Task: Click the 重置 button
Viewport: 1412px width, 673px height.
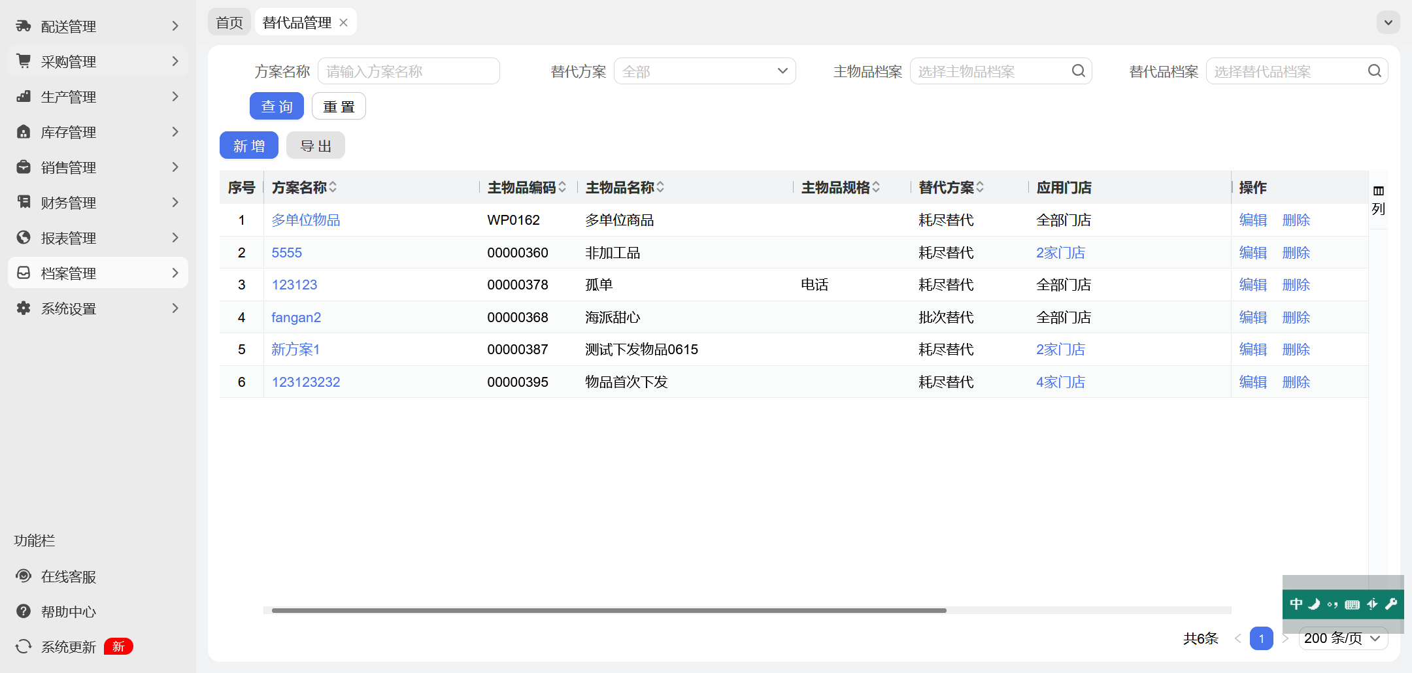Action: pyautogui.click(x=339, y=107)
